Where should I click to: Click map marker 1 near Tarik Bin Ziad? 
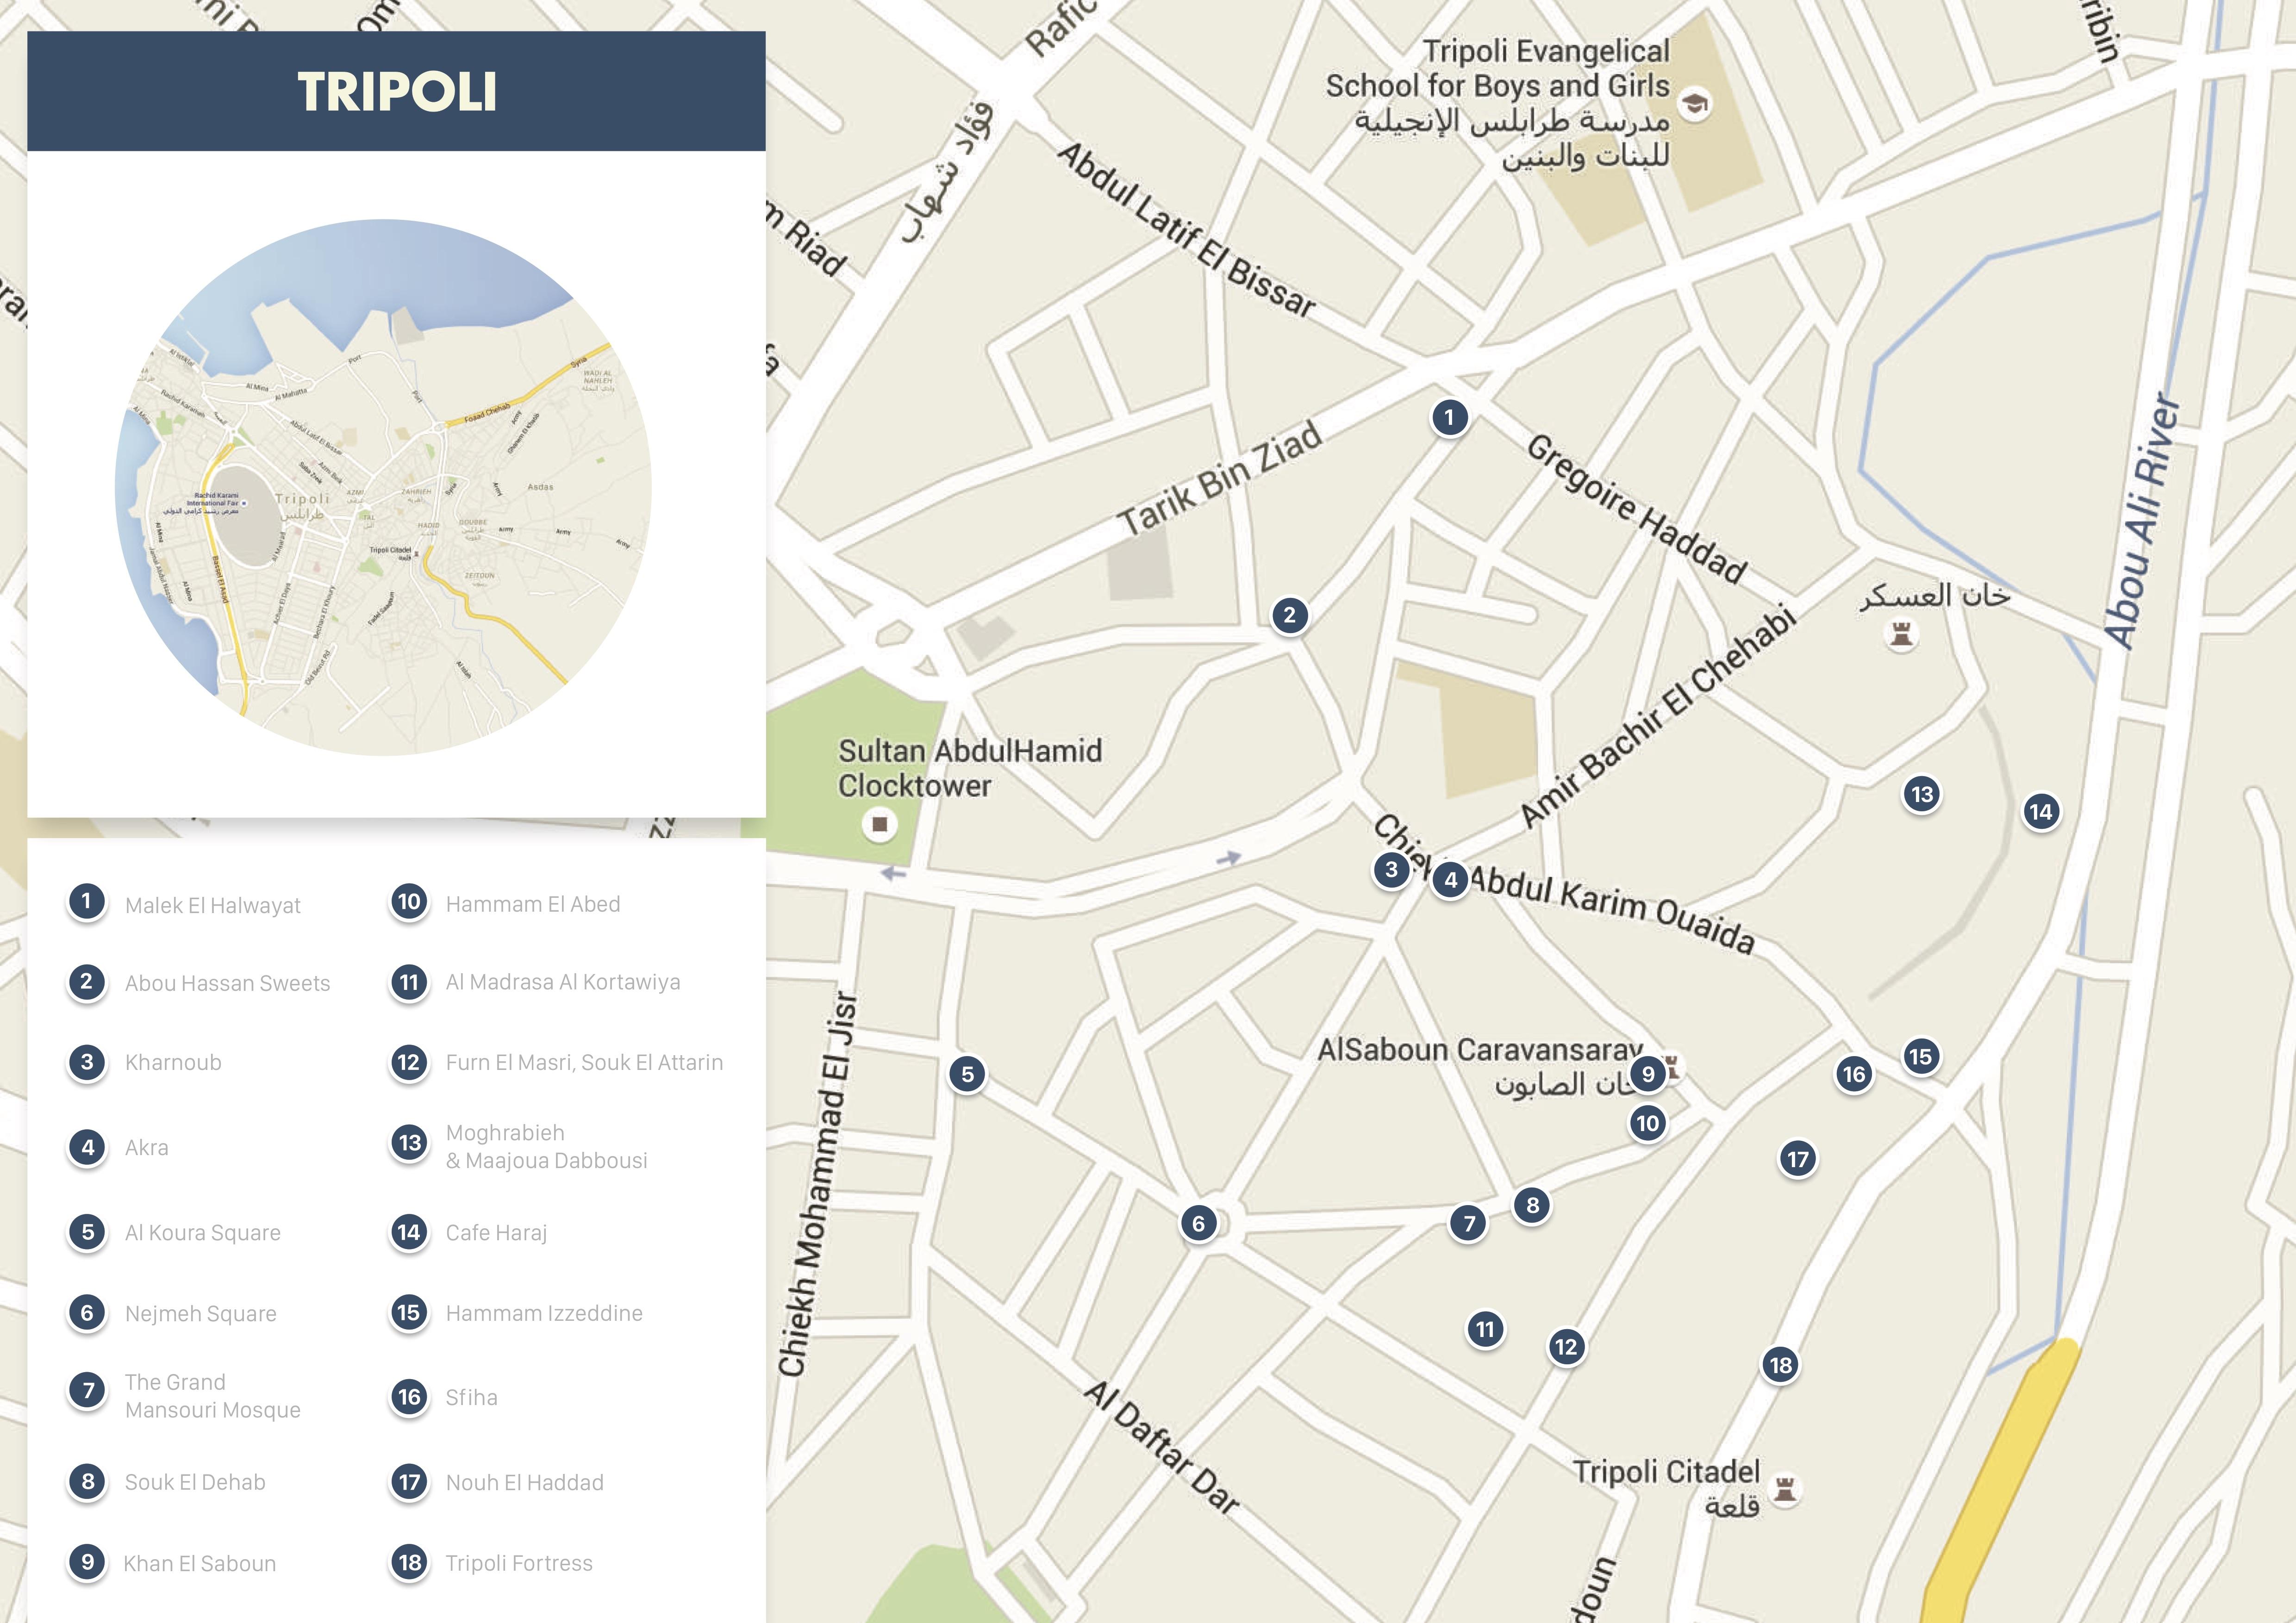pos(1449,417)
